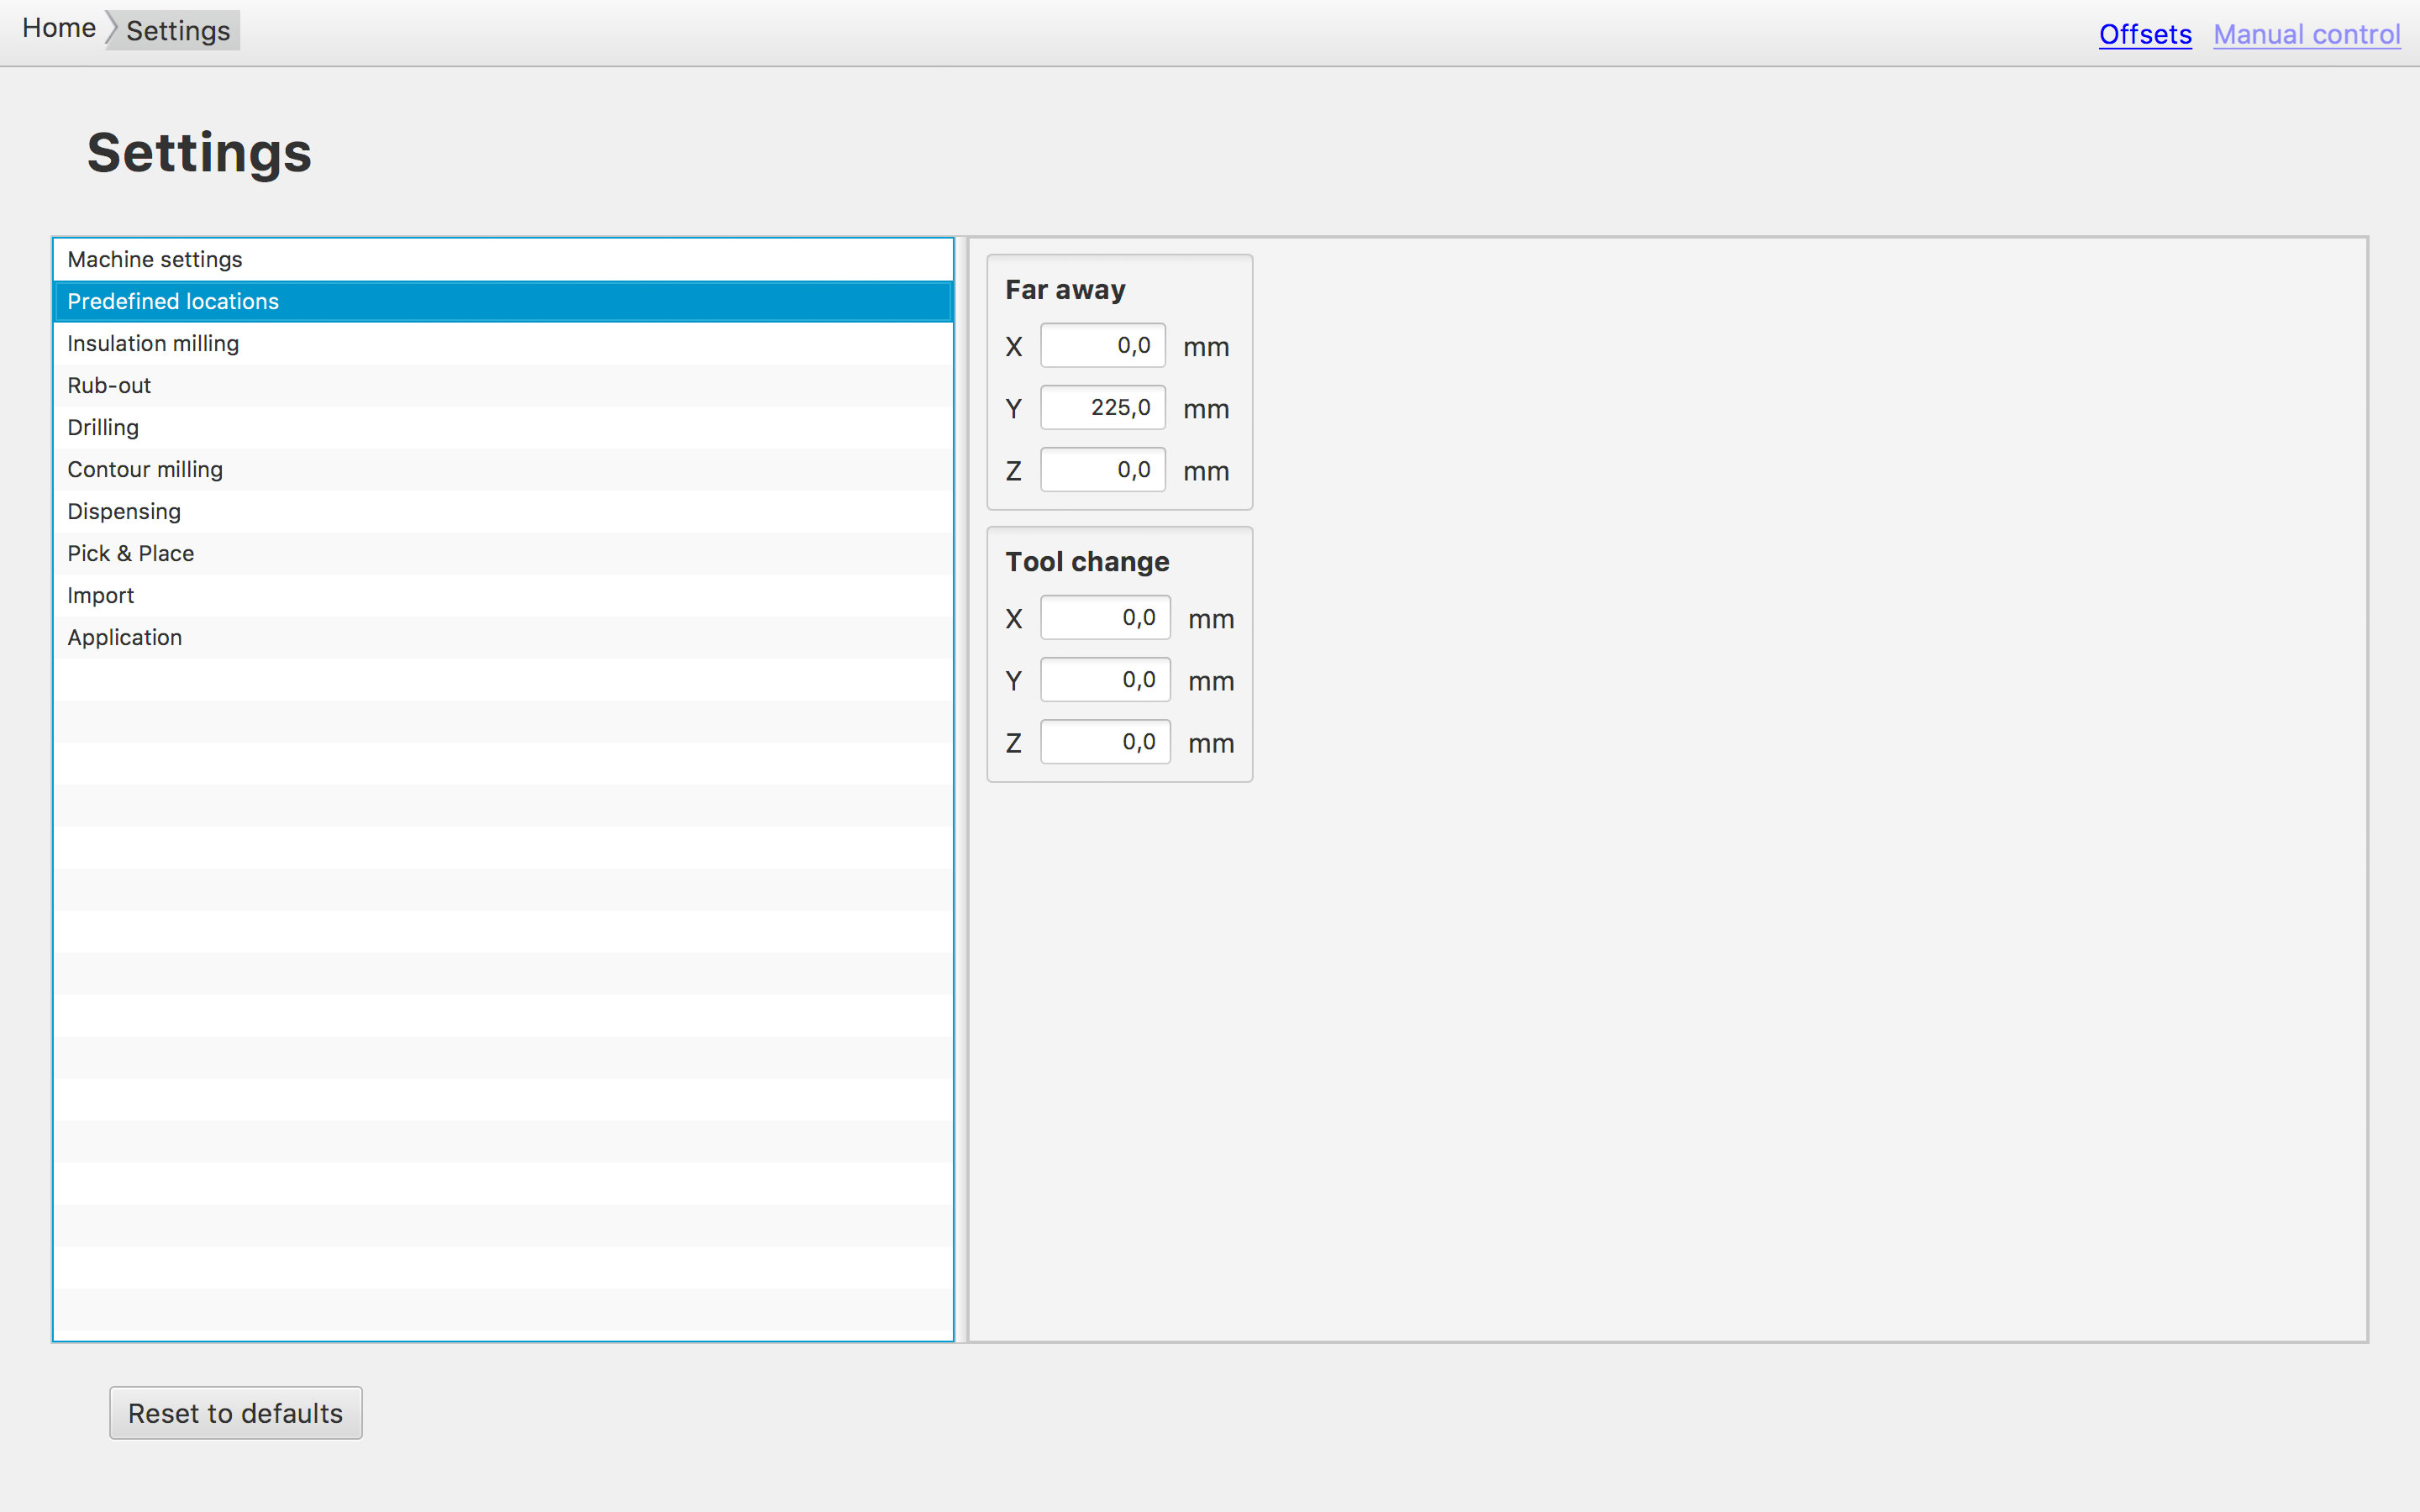Select Machine settings category
This screenshot has height=1512, width=2420.
click(503, 260)
